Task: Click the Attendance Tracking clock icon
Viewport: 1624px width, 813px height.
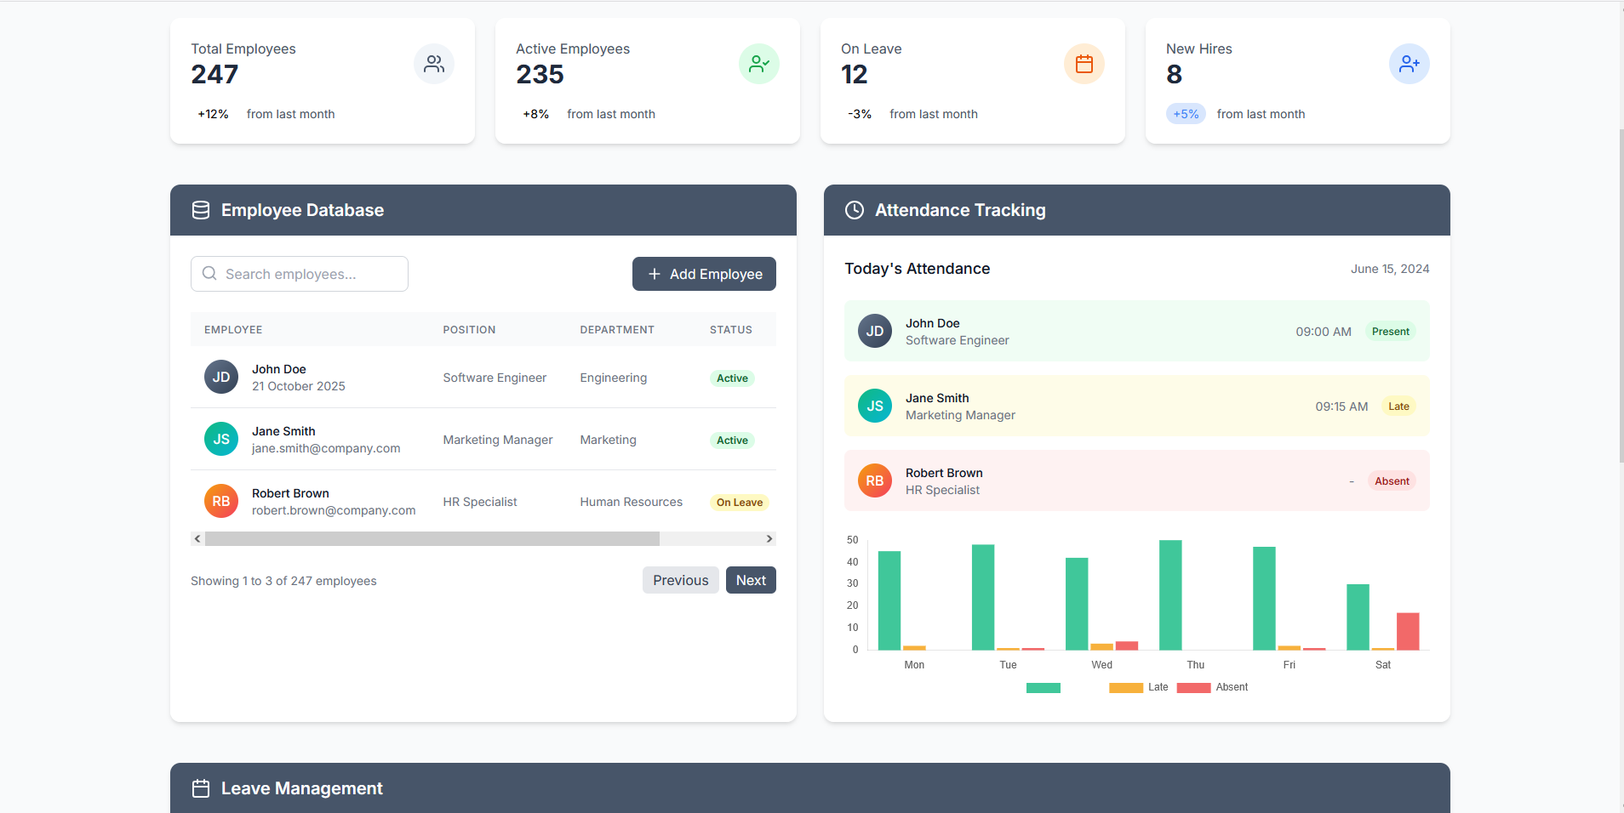Action: click(x=855, y=210)
